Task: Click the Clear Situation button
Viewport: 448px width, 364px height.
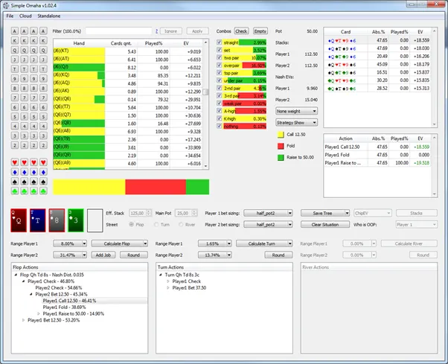Action: point(324,224)
